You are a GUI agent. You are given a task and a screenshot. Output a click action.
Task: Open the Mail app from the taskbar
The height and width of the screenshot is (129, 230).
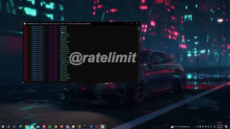coord(38,126)
